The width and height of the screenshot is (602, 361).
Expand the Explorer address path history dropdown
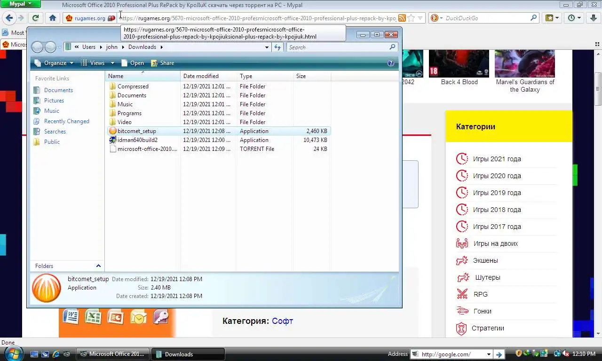pos(267,47)
